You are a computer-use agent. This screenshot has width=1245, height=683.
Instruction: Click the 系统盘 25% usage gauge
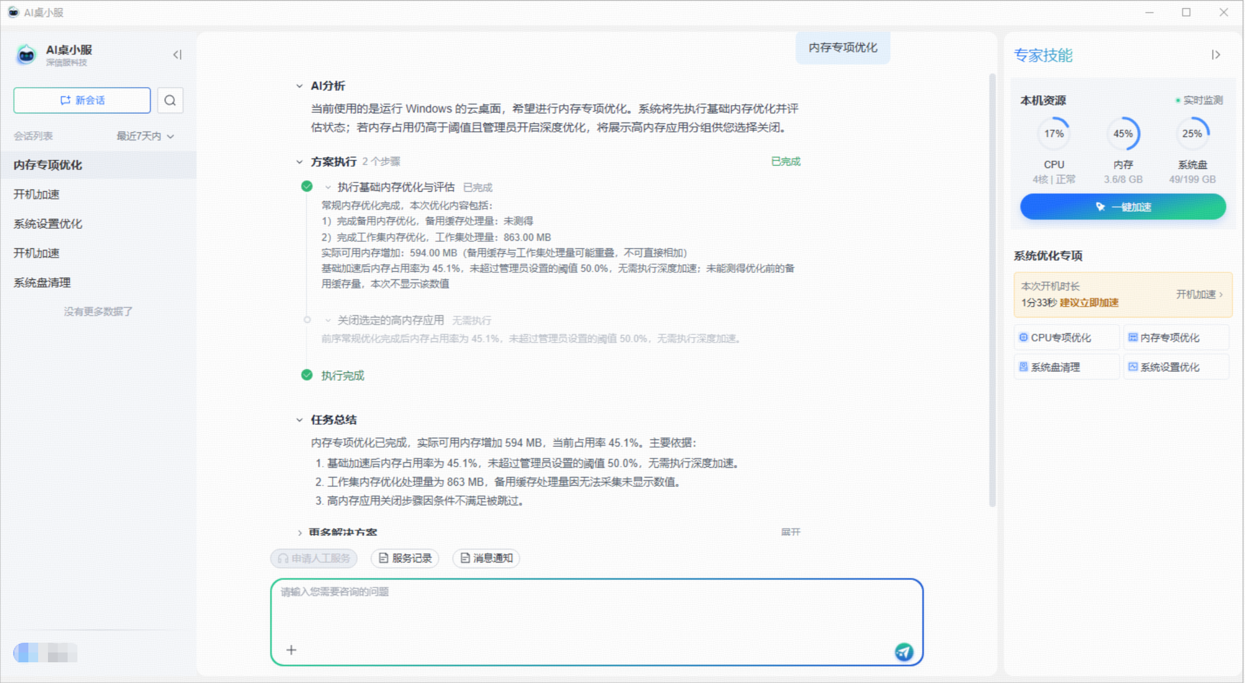click(x=1192, y=133)
